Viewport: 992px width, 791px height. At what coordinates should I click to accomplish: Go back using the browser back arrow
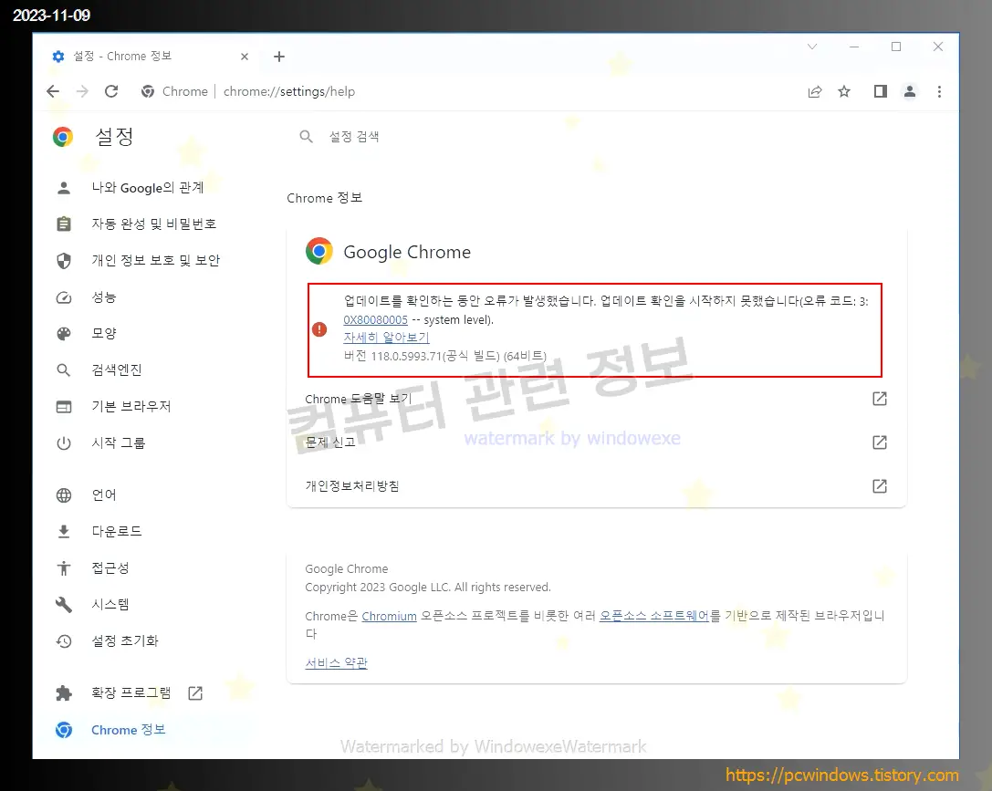[53, 91]
